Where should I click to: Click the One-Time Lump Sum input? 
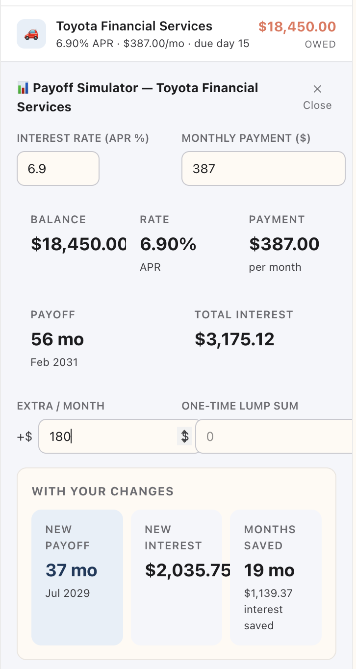click(x=276, y=436)
